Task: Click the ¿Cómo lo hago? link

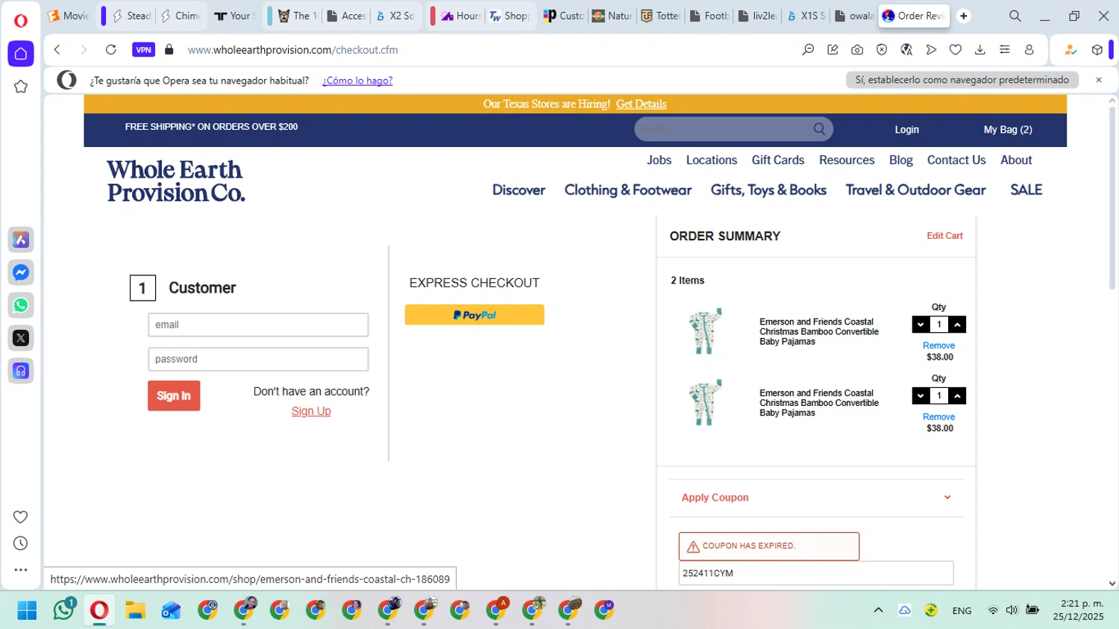Action: pos(357,81)
